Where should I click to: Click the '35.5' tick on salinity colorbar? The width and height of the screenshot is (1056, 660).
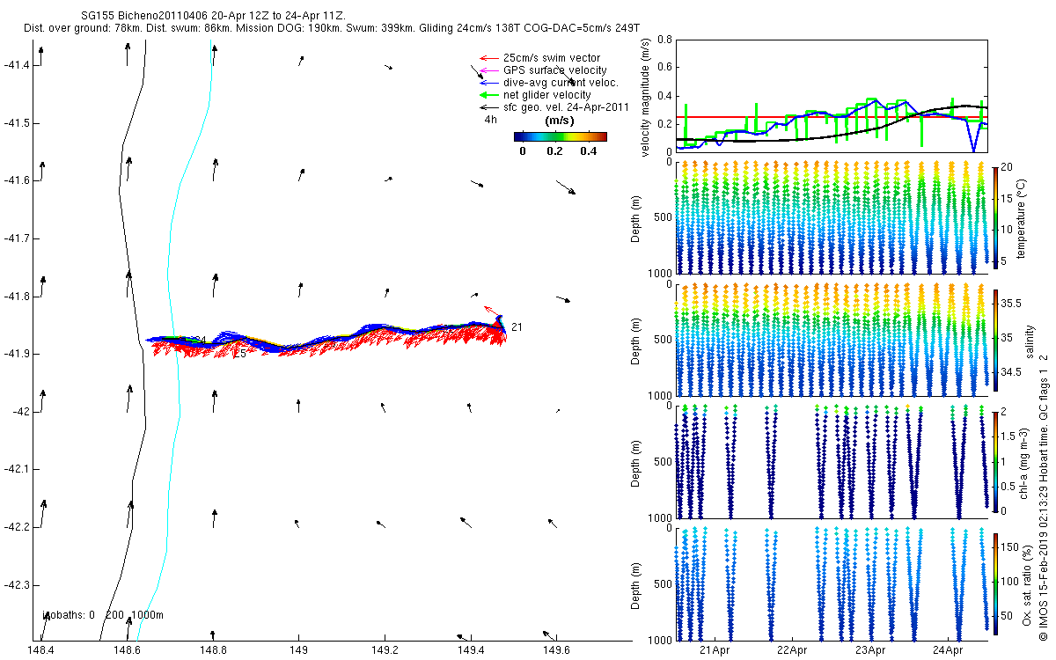coord(1009,303)
